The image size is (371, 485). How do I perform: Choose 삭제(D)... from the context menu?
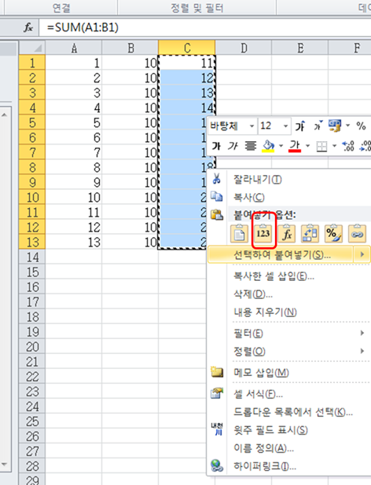point(253,294)
